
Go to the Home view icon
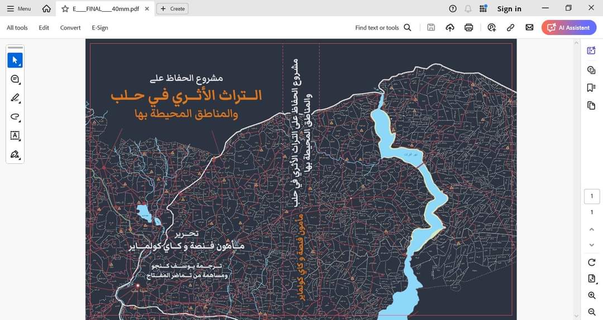(46, 8)
